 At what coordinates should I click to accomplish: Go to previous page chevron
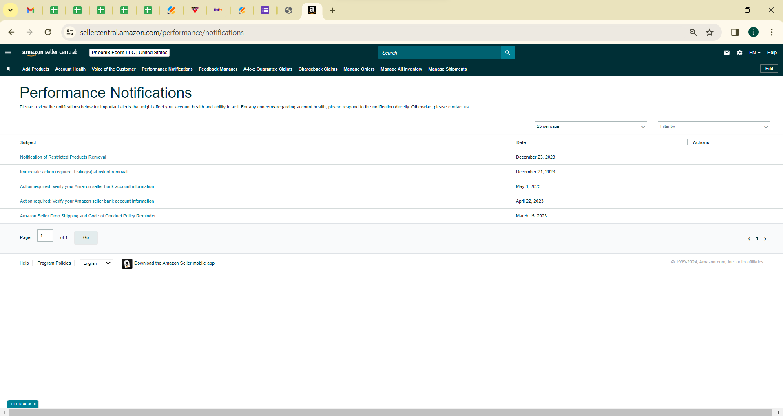(x=749, y=239)
